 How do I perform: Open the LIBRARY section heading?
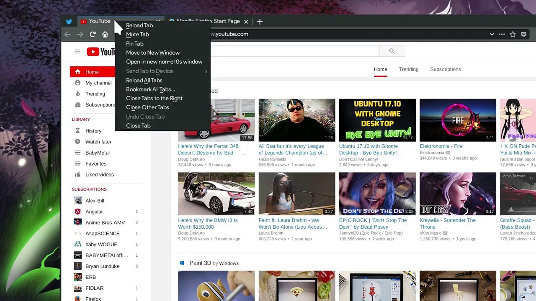(x=81, y=120)
